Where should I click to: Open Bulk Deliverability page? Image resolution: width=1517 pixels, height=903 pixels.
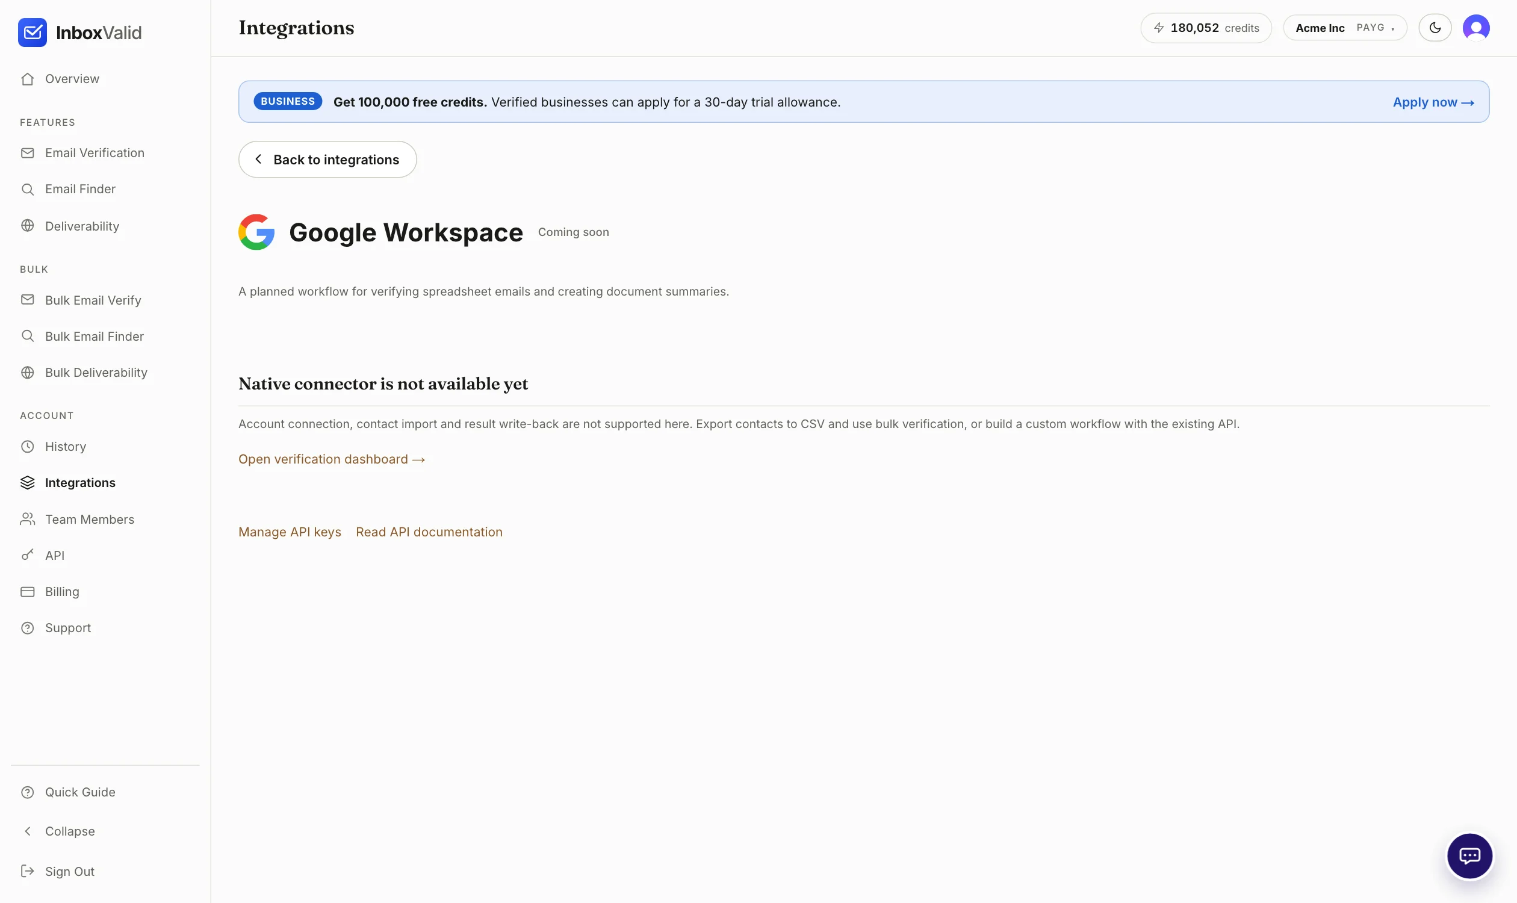[96, 373]
